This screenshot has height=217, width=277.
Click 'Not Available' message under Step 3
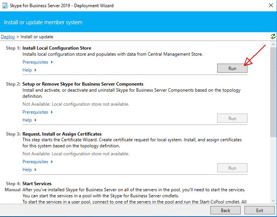(x=76, y=154)
